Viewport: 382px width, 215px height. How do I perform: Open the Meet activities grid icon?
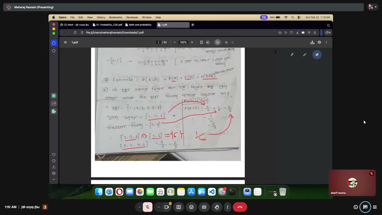375,207
